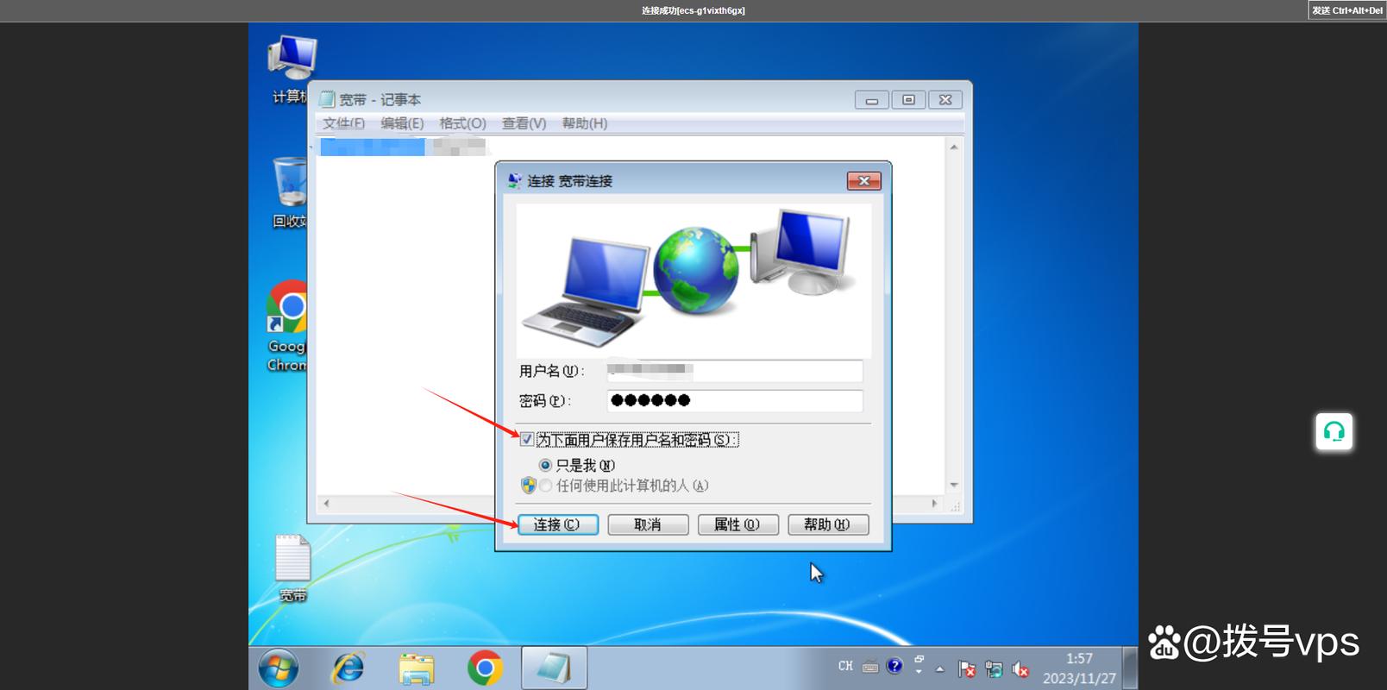1387x690 pixels.
Task: Click the 连接 button
Action: coord(558,524)
